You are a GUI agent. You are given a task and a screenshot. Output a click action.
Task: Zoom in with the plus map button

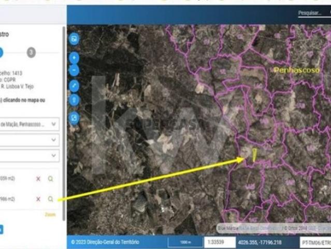click(x=74, y=58)
